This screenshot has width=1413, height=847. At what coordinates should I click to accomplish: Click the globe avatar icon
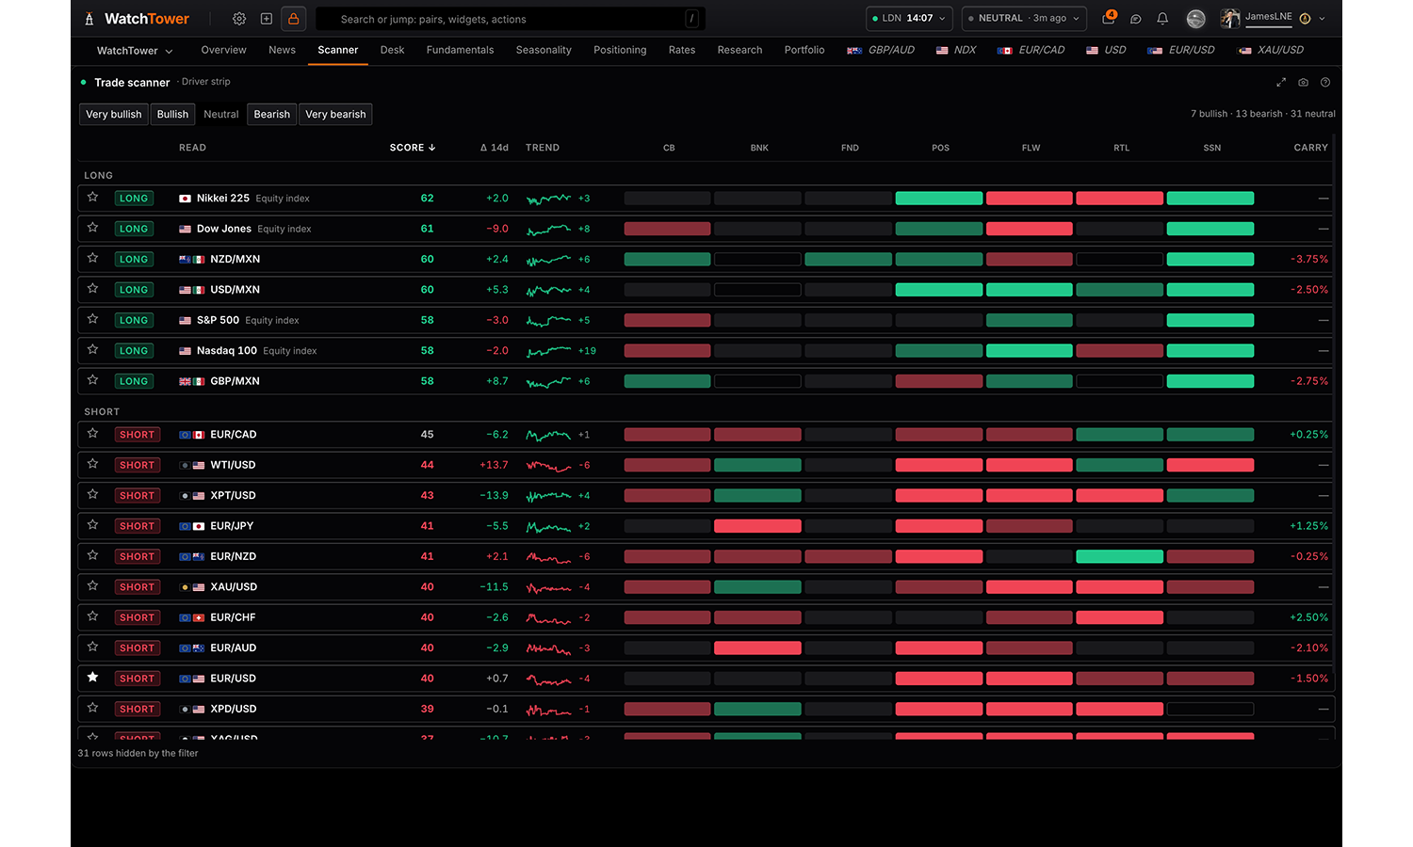point(1195,19)
